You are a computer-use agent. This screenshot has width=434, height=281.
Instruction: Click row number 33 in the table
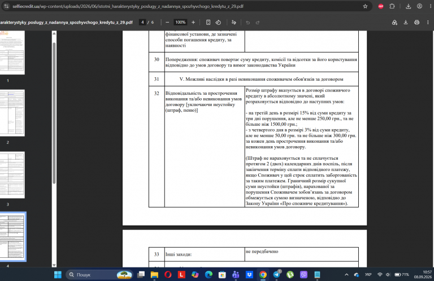[x=157, y=254]
